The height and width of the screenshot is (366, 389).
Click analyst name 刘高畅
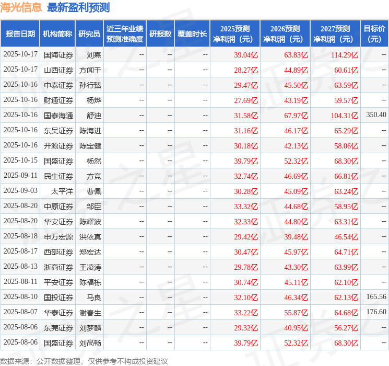click(90, 343)
